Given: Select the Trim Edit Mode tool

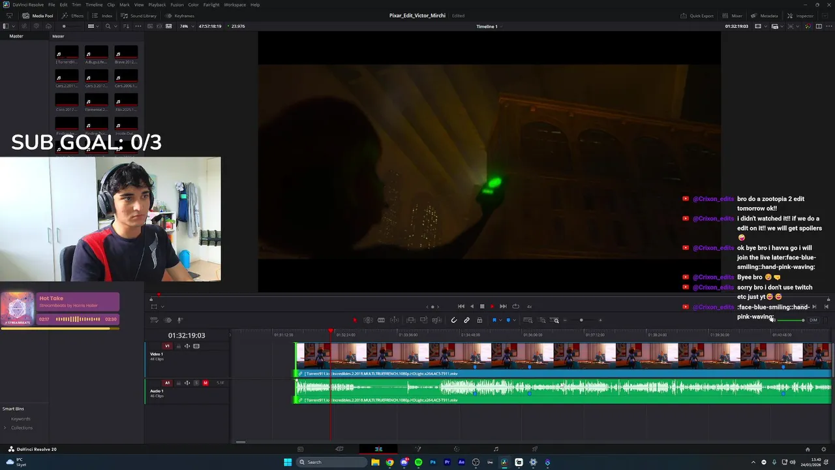Looking at the screenshot, I should click(x=368, y=320).
